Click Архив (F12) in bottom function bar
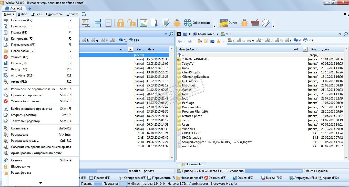The width and height of the screenshot is (349, 187). pos(329,178)
